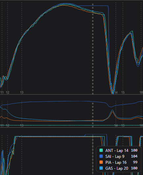Click corner marker 11 on top chart
The image size is (143, 175).
(x=2, y=92)
